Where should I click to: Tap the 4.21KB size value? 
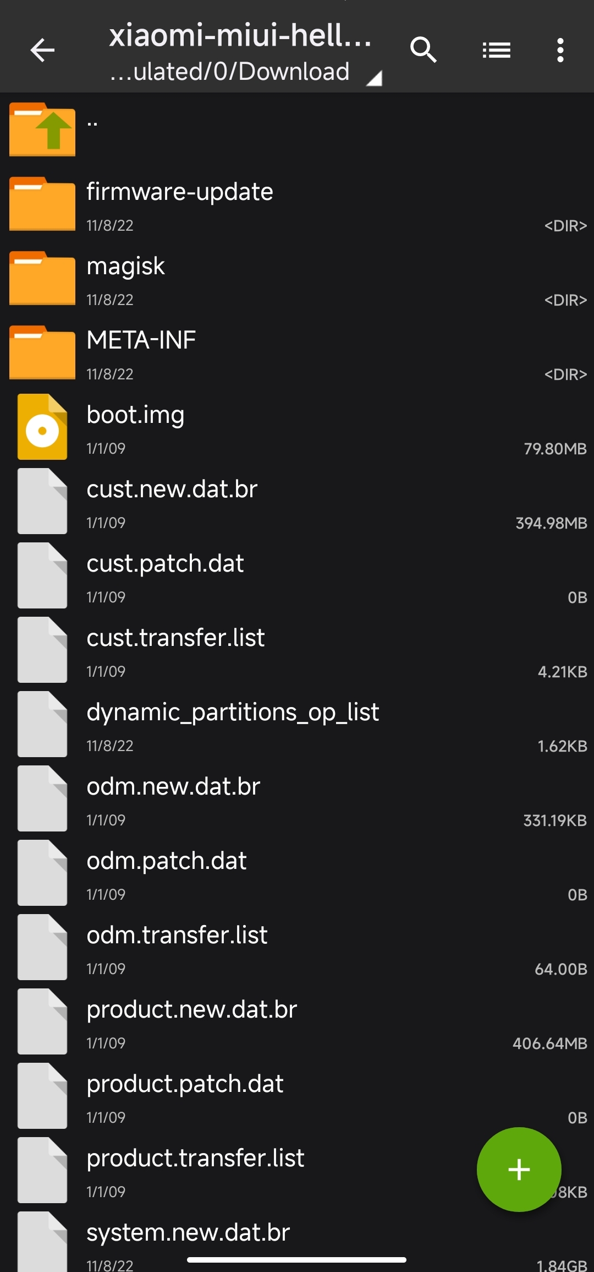click(x=562, y=672)
